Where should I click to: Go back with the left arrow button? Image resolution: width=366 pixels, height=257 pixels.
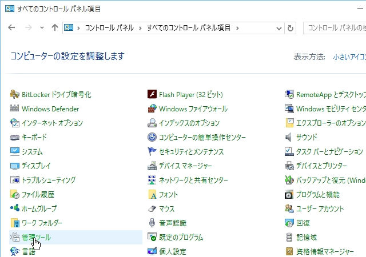(11, 28)
